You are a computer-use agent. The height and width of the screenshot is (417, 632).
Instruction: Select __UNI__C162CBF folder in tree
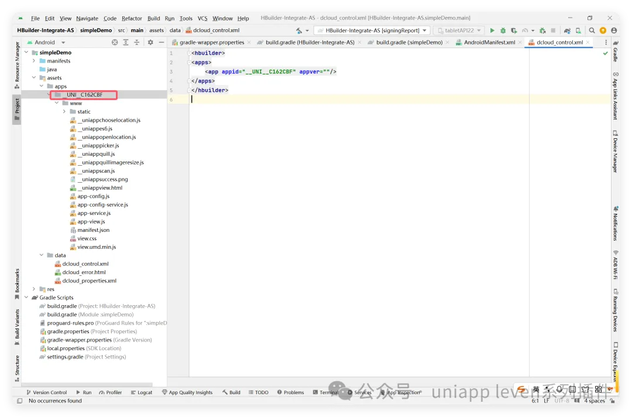(84, 95)
